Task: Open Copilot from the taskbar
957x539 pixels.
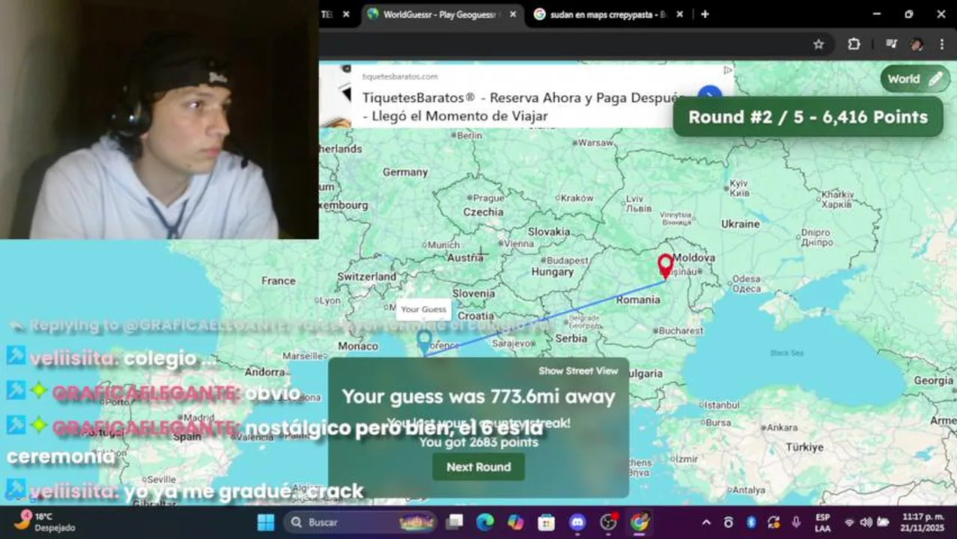Action: point(515,523)
